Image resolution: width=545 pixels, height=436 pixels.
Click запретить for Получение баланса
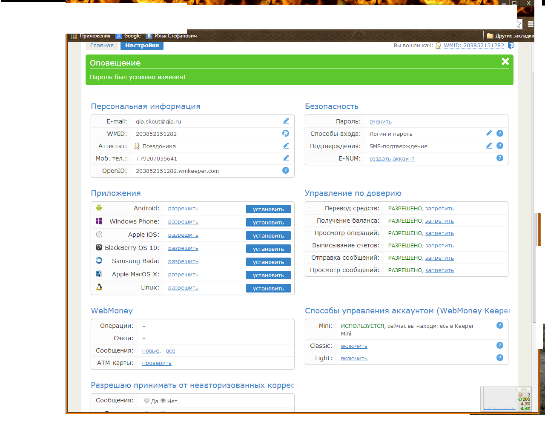[x=439, y=221]
